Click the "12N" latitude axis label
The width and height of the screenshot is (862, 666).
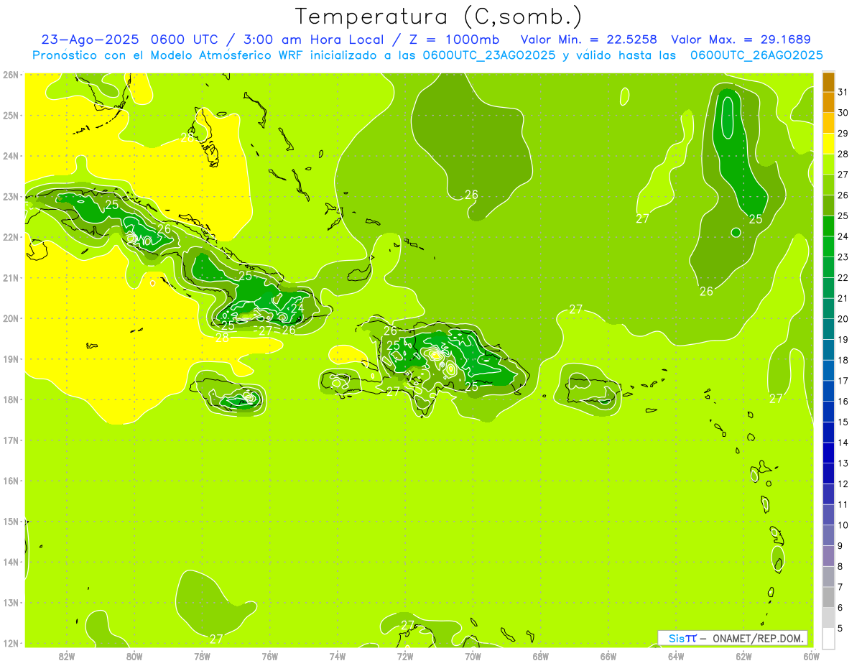tap(10, 643)
